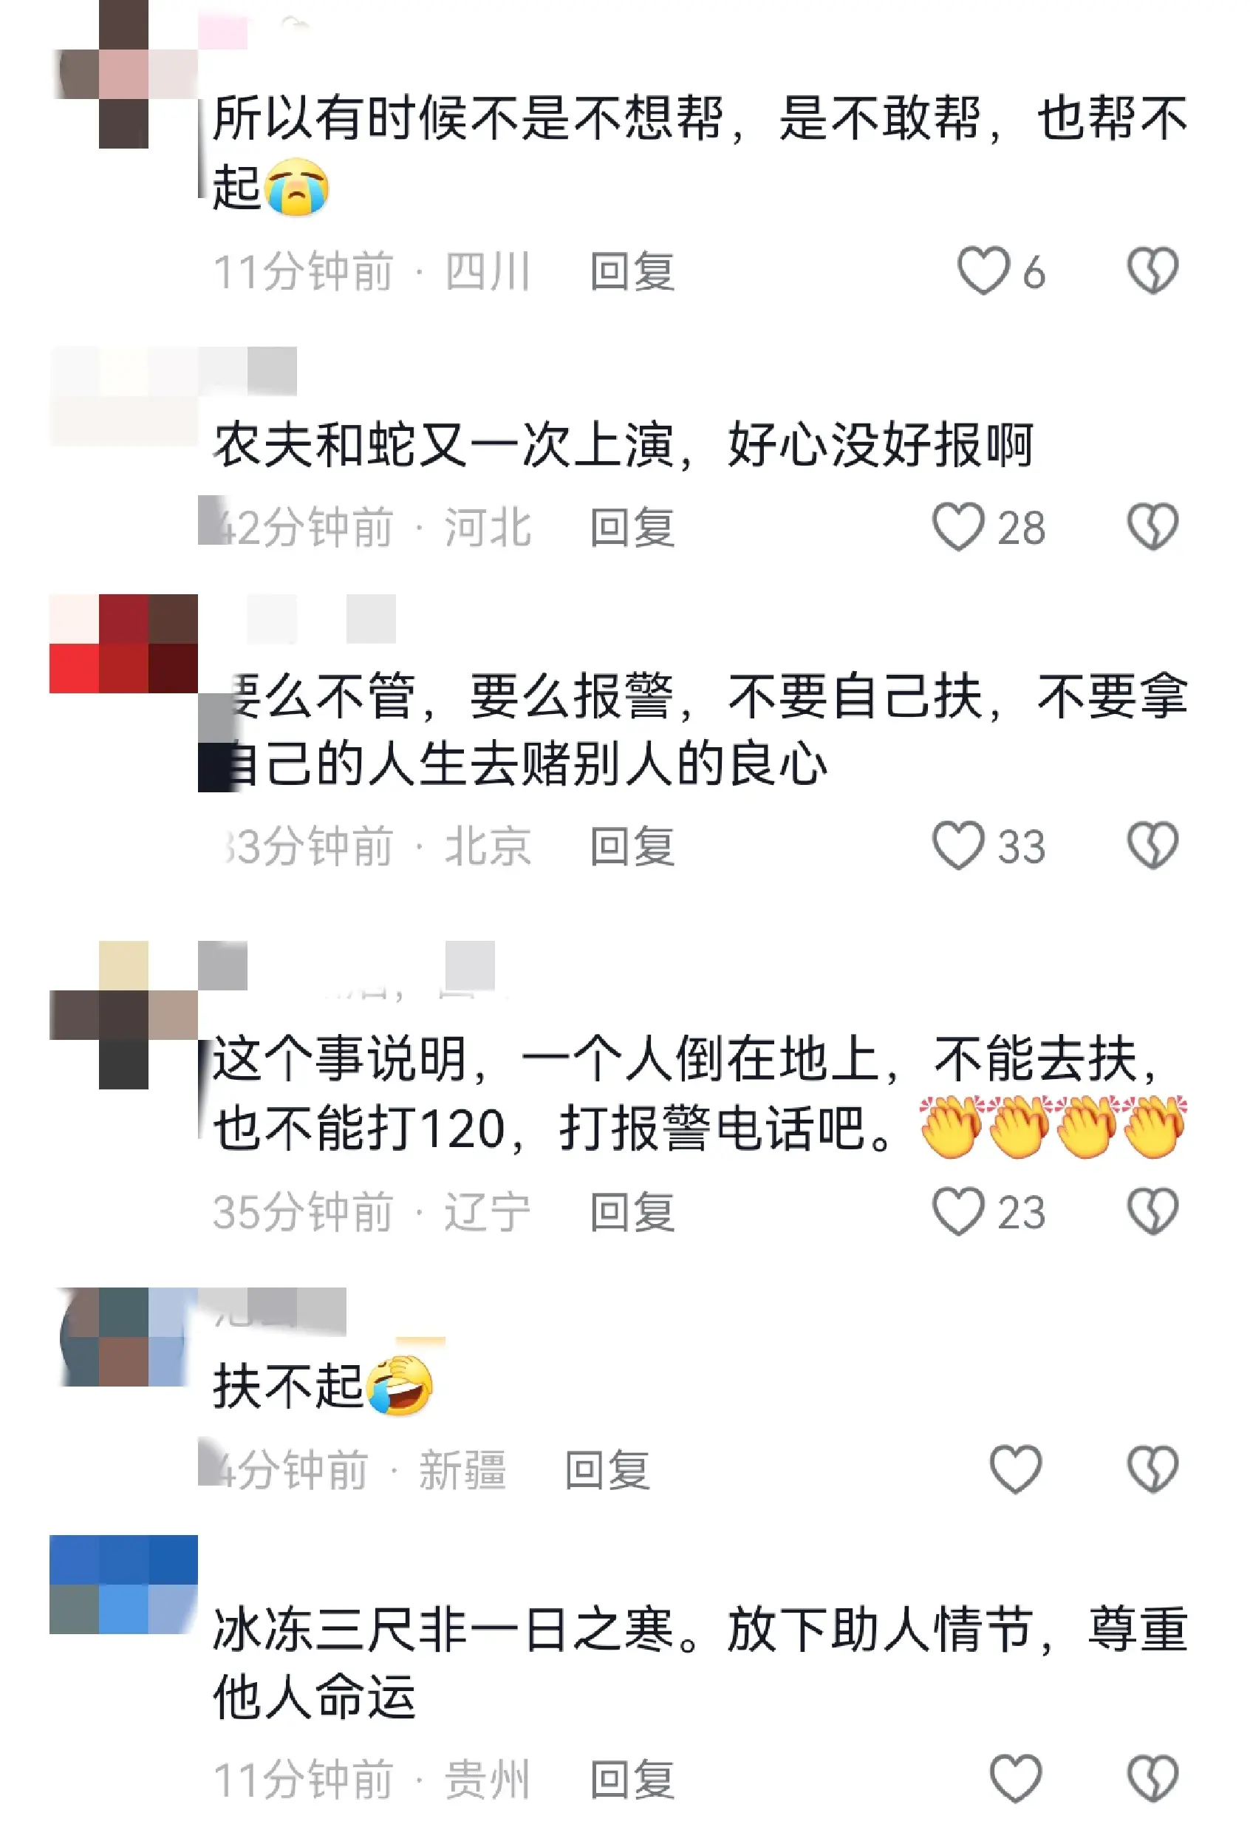The image size is (1250, 1830).
Task: Like the Guizhou comment at the bottom
Action: [x=1015, y=1778]
